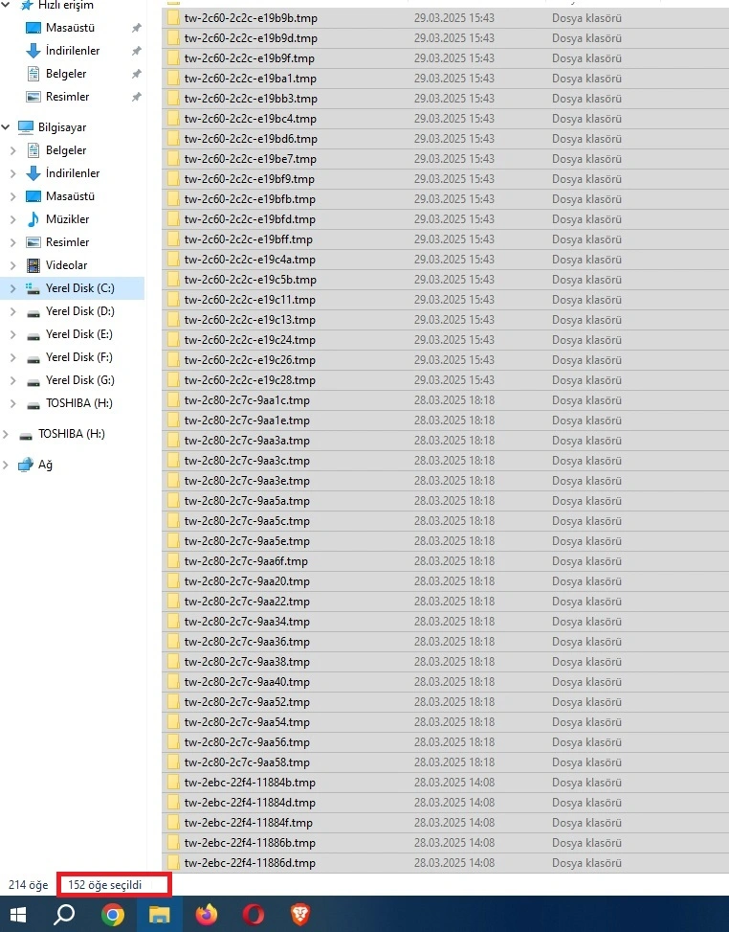
Task: Click the 152 öğe seçildi status
Action: [104, 885]
